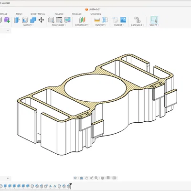The width and height of the screenshot is (191, 191).
Task: Open the MODIFY dropdown menu
Action: (28, 25)
